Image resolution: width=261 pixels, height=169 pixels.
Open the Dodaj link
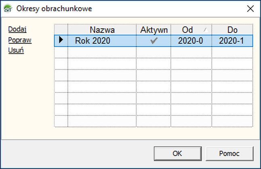(17, 29)
